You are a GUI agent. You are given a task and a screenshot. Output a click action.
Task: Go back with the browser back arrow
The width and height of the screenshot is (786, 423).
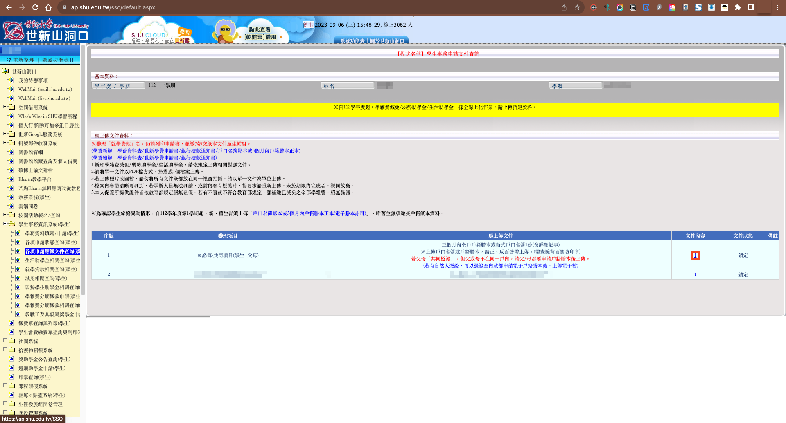pyautogui.click(x=9, y=7)
